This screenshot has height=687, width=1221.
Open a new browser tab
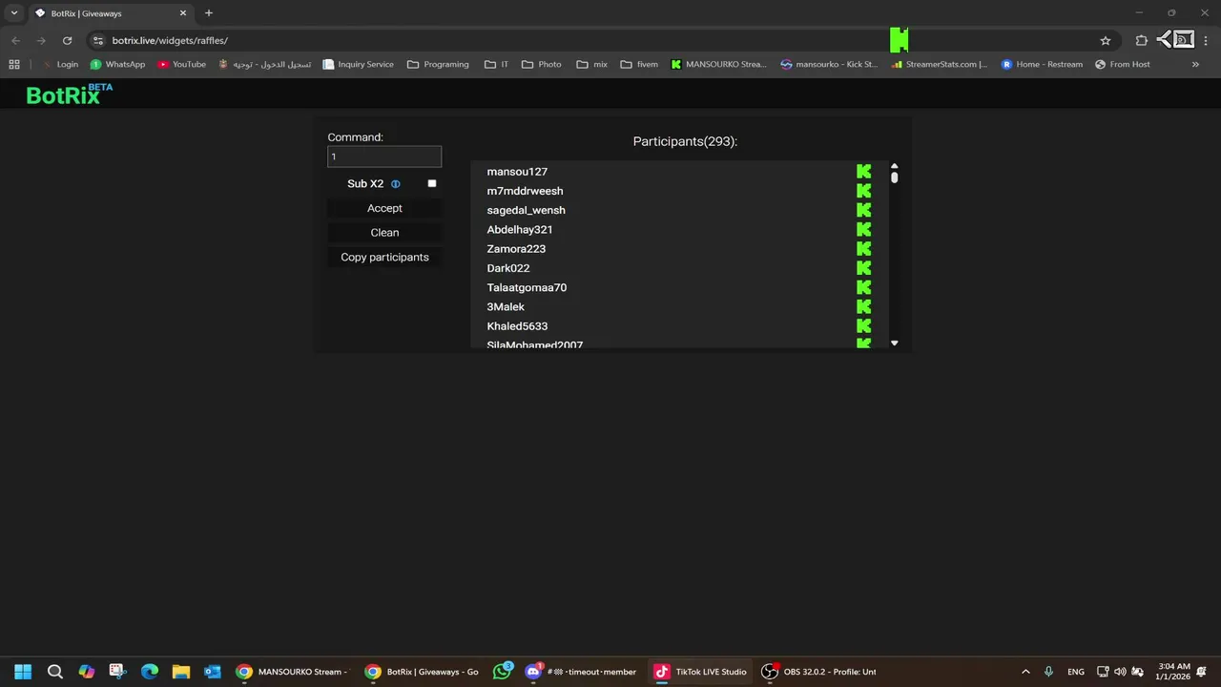209,12
